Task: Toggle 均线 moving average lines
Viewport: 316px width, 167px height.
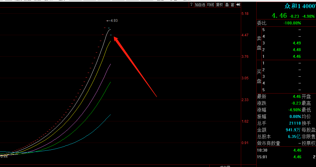Action: (210, 5)
